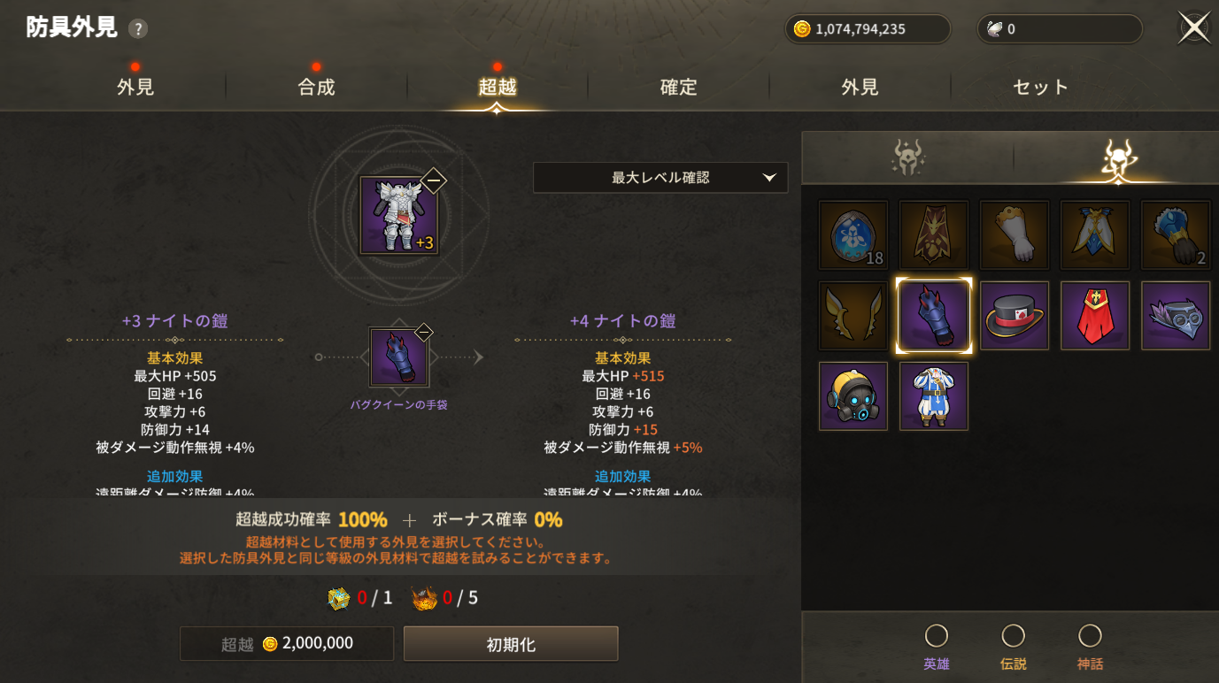Remove バグクイーンの手袋 from the material slot
This screenshot has width=1219, height=683.
[424, 332]
